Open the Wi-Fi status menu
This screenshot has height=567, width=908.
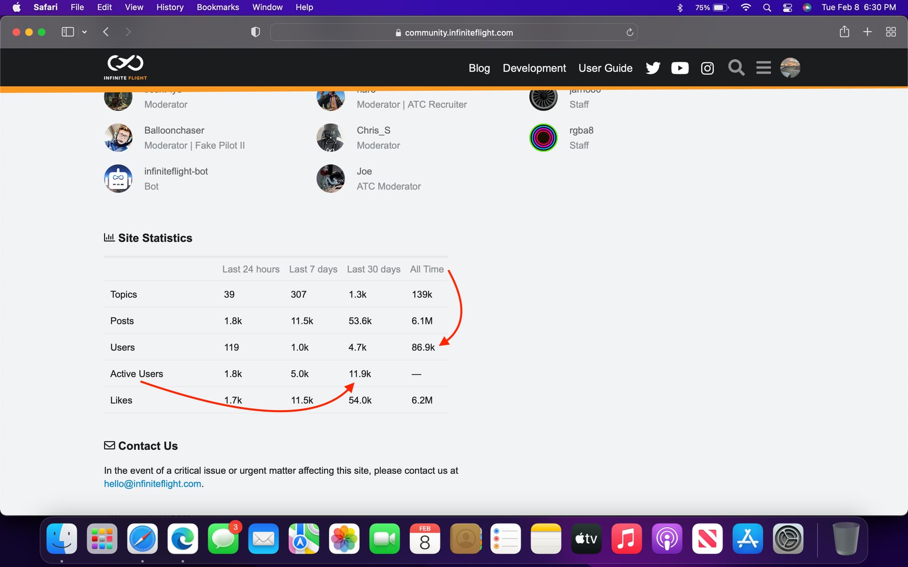746,8
